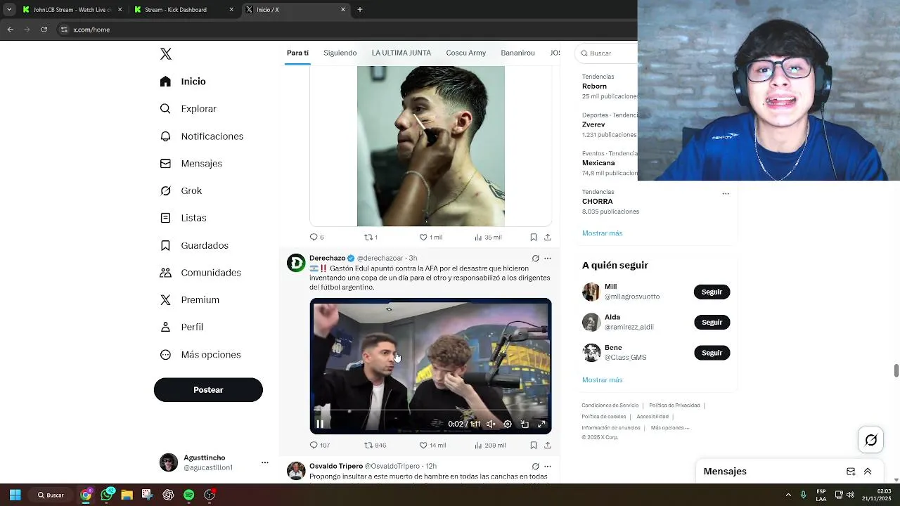Compose new message in Mensajes drawer
900x506 pixels.
point(851,472)
